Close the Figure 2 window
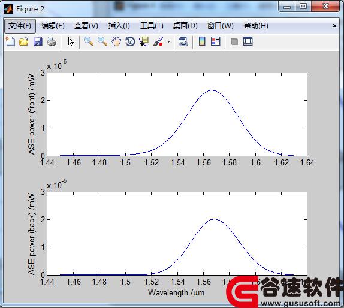This screenshot has width=344, height=308. coord(325,7)
